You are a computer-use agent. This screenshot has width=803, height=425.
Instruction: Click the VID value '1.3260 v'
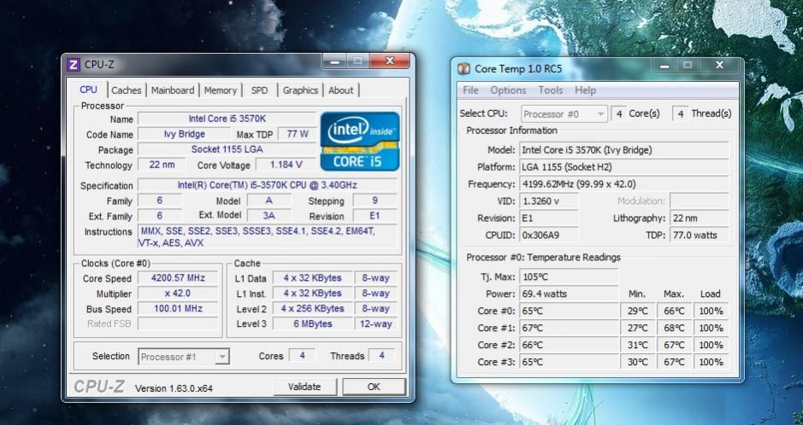click(548, 201)
